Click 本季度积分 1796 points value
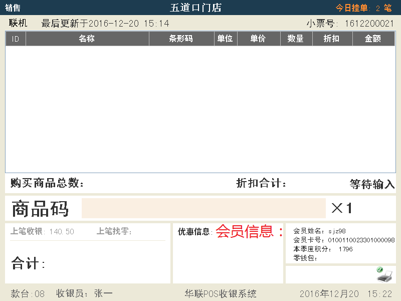Viewport: 401px width, 301px height. click(x=345, y=249)
